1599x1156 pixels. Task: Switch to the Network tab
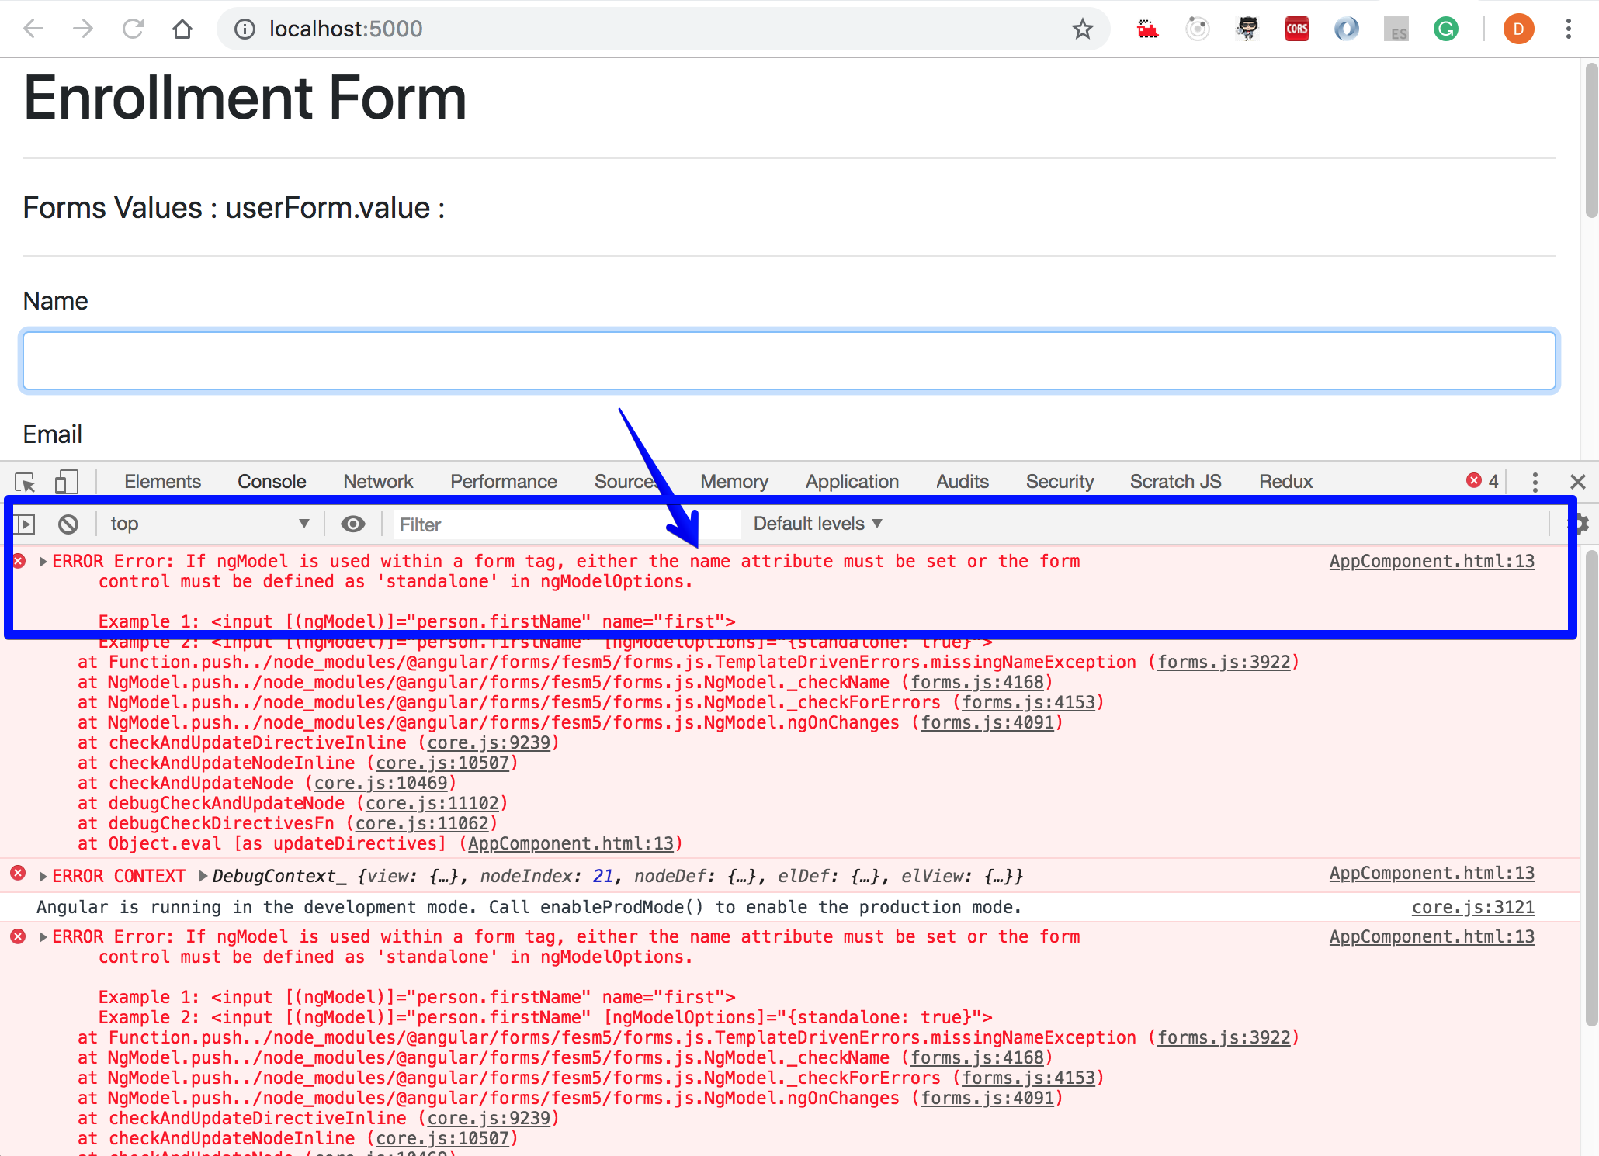[x=378, y=482]
